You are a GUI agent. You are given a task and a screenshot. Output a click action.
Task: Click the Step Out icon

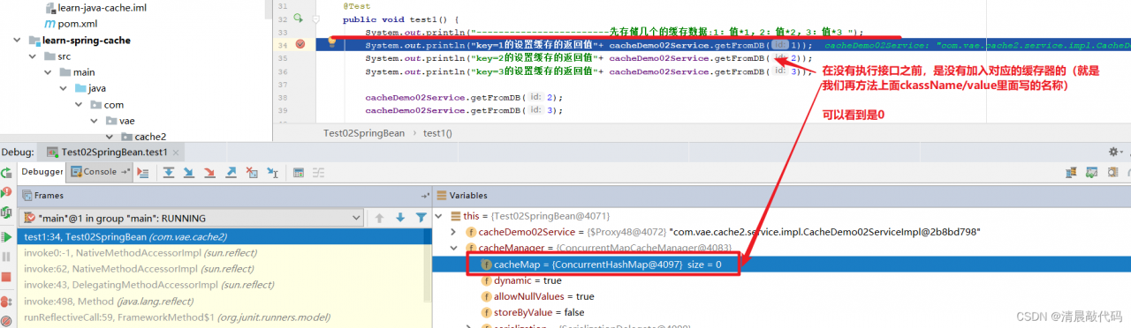(230, 172)
